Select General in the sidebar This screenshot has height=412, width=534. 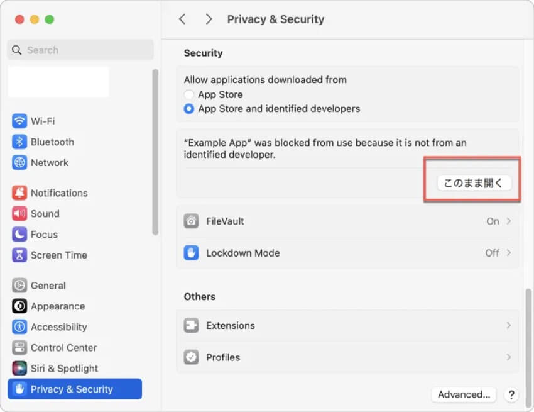tap(48, 286)
